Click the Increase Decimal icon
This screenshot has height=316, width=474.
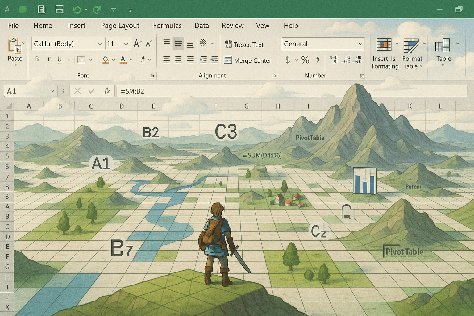coord(334,60)
